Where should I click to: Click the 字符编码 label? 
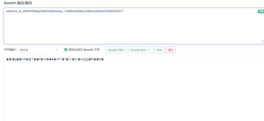(10, 50)
